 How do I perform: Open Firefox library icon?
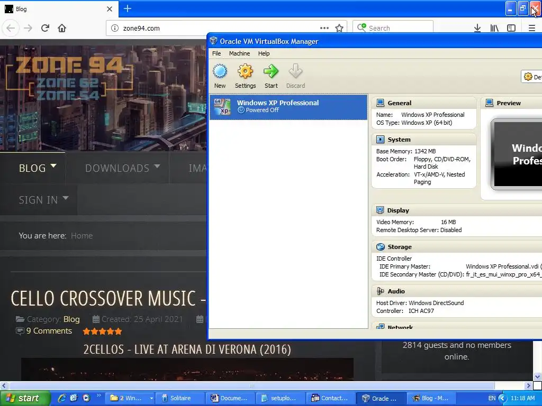pos(494,28)
